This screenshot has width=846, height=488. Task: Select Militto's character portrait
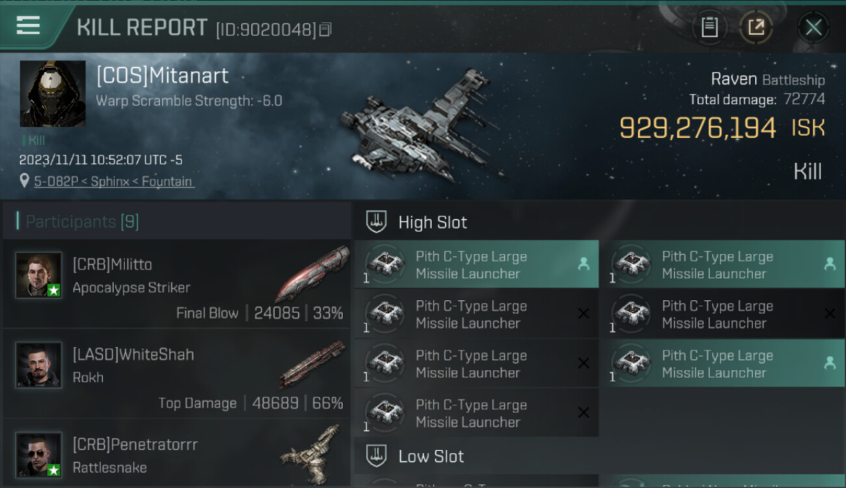(39, 275)
